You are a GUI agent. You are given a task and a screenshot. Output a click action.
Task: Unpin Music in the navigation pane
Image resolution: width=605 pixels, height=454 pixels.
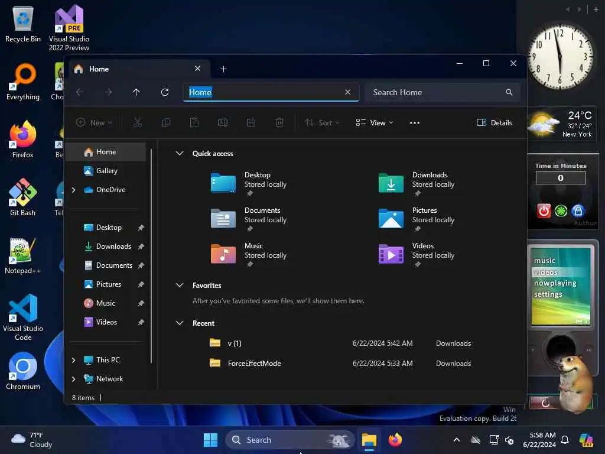pyautogui.click(x=141, y=303)
